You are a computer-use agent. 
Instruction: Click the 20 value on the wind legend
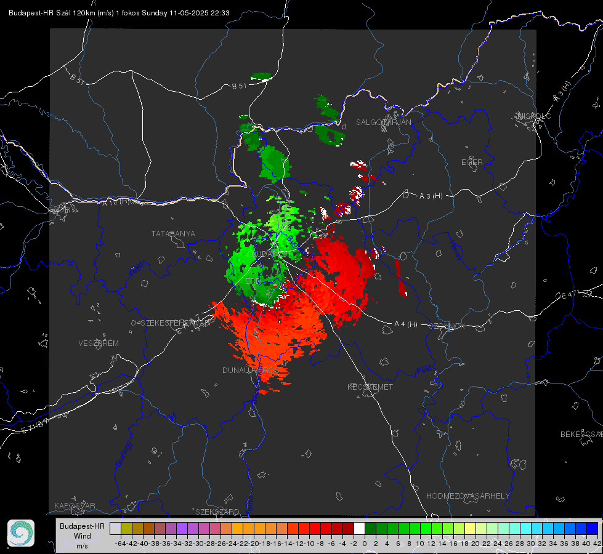coord(476,544)
